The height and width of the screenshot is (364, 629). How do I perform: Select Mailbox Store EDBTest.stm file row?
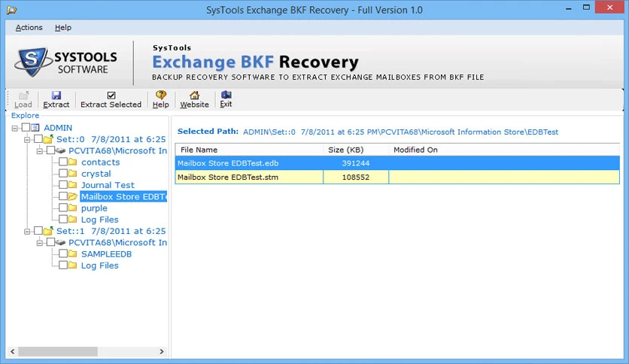point(397,177)
